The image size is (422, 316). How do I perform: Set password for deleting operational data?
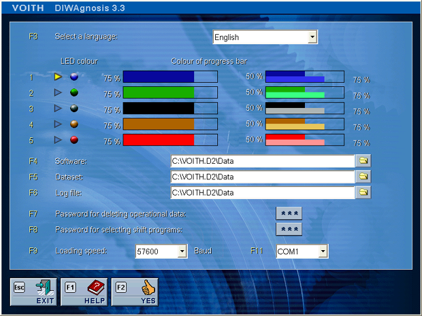tap(289, 213)
